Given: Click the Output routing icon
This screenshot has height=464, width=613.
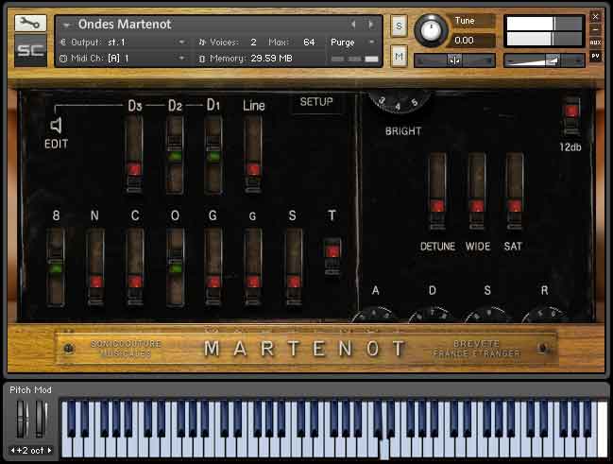Looking at the screenshot, I should tap(63, 42).
